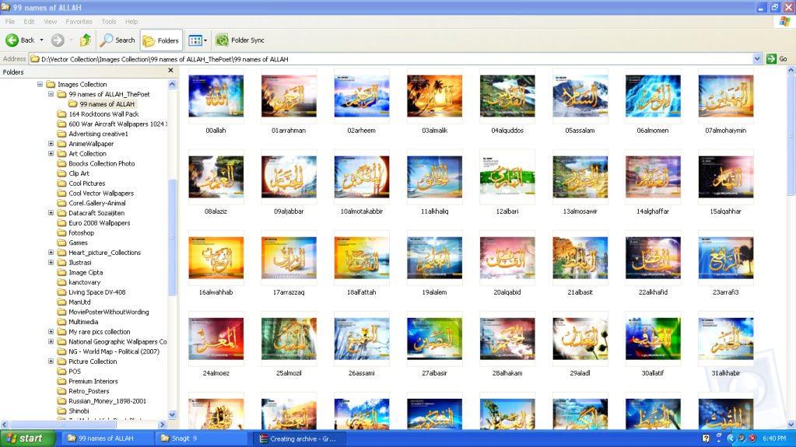Select the 24almoez thumbnail
This screenshot has height=447, width=796.
pyautogui.click(x=216, y=338)
